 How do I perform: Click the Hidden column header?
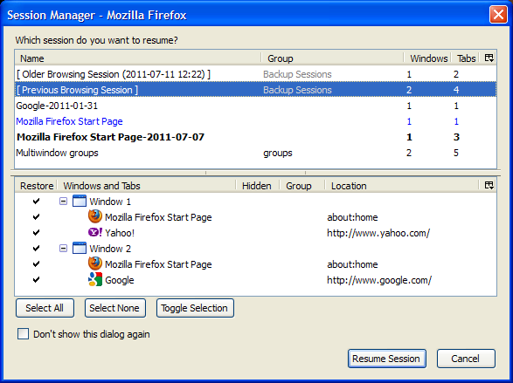(258, 186)
